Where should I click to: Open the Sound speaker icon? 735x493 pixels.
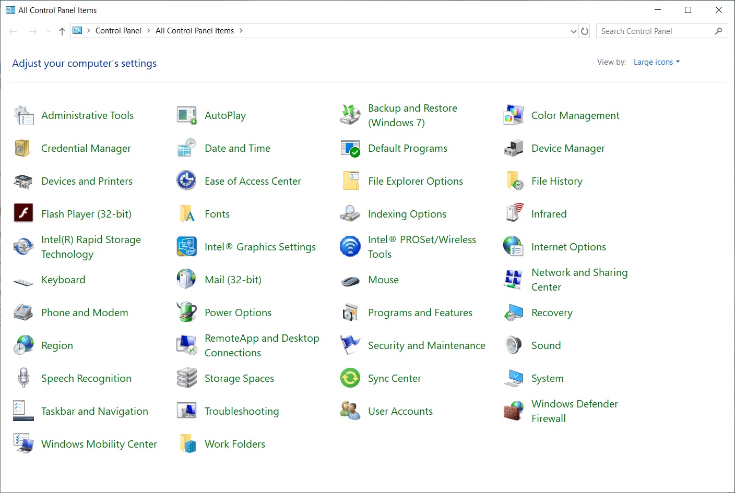pos(514,345)
